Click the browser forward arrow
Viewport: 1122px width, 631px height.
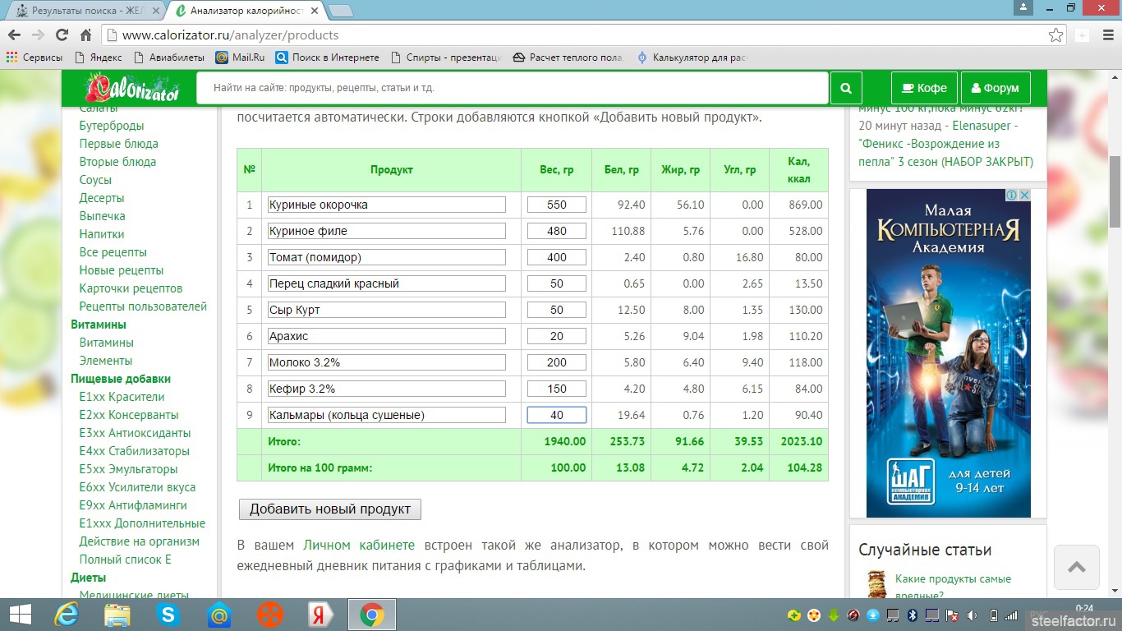click(x=38, y=35)
